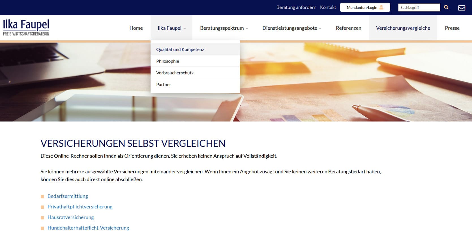Image resolution: width=472 pixels, height=240 pixels.
Task: Collapse the Ilka Faupel dropdown menu
Action: pos(171,28)
